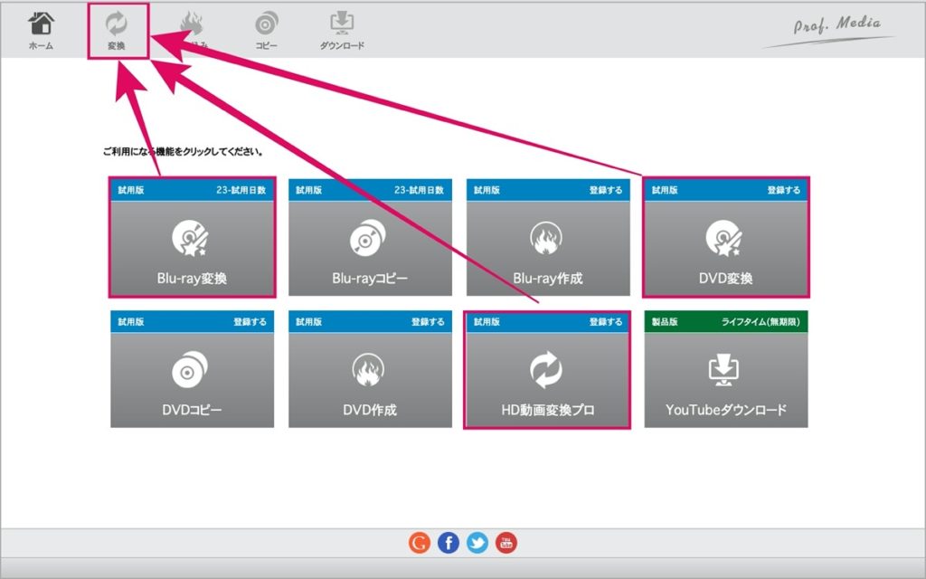
Task: Open the orange Google social icon
Action: click(420, 543)
